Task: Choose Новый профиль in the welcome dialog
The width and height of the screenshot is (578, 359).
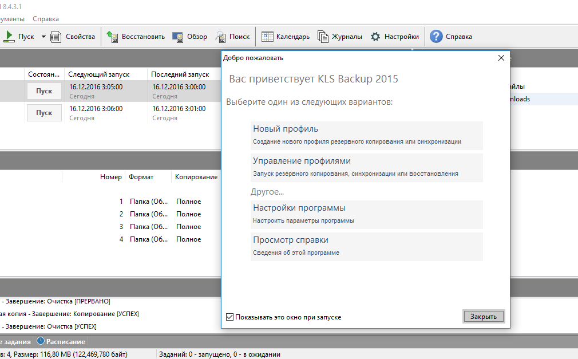Action: [x=366, y=135]
